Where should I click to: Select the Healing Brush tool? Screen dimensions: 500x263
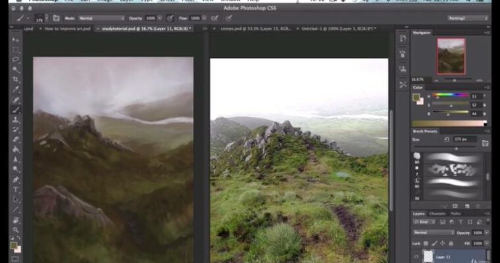pyautogui.click(x=15, y=100)
